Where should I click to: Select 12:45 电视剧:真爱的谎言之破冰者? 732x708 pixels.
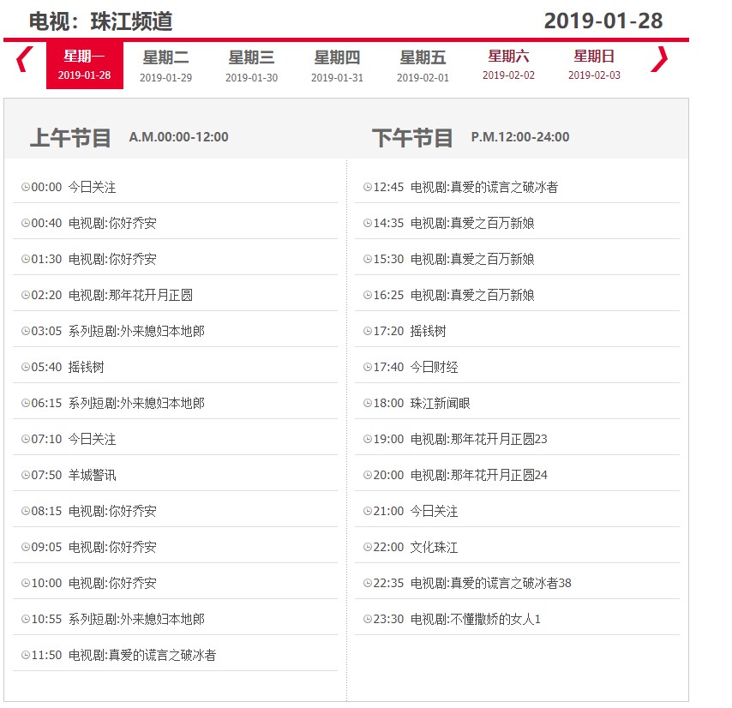517,187
